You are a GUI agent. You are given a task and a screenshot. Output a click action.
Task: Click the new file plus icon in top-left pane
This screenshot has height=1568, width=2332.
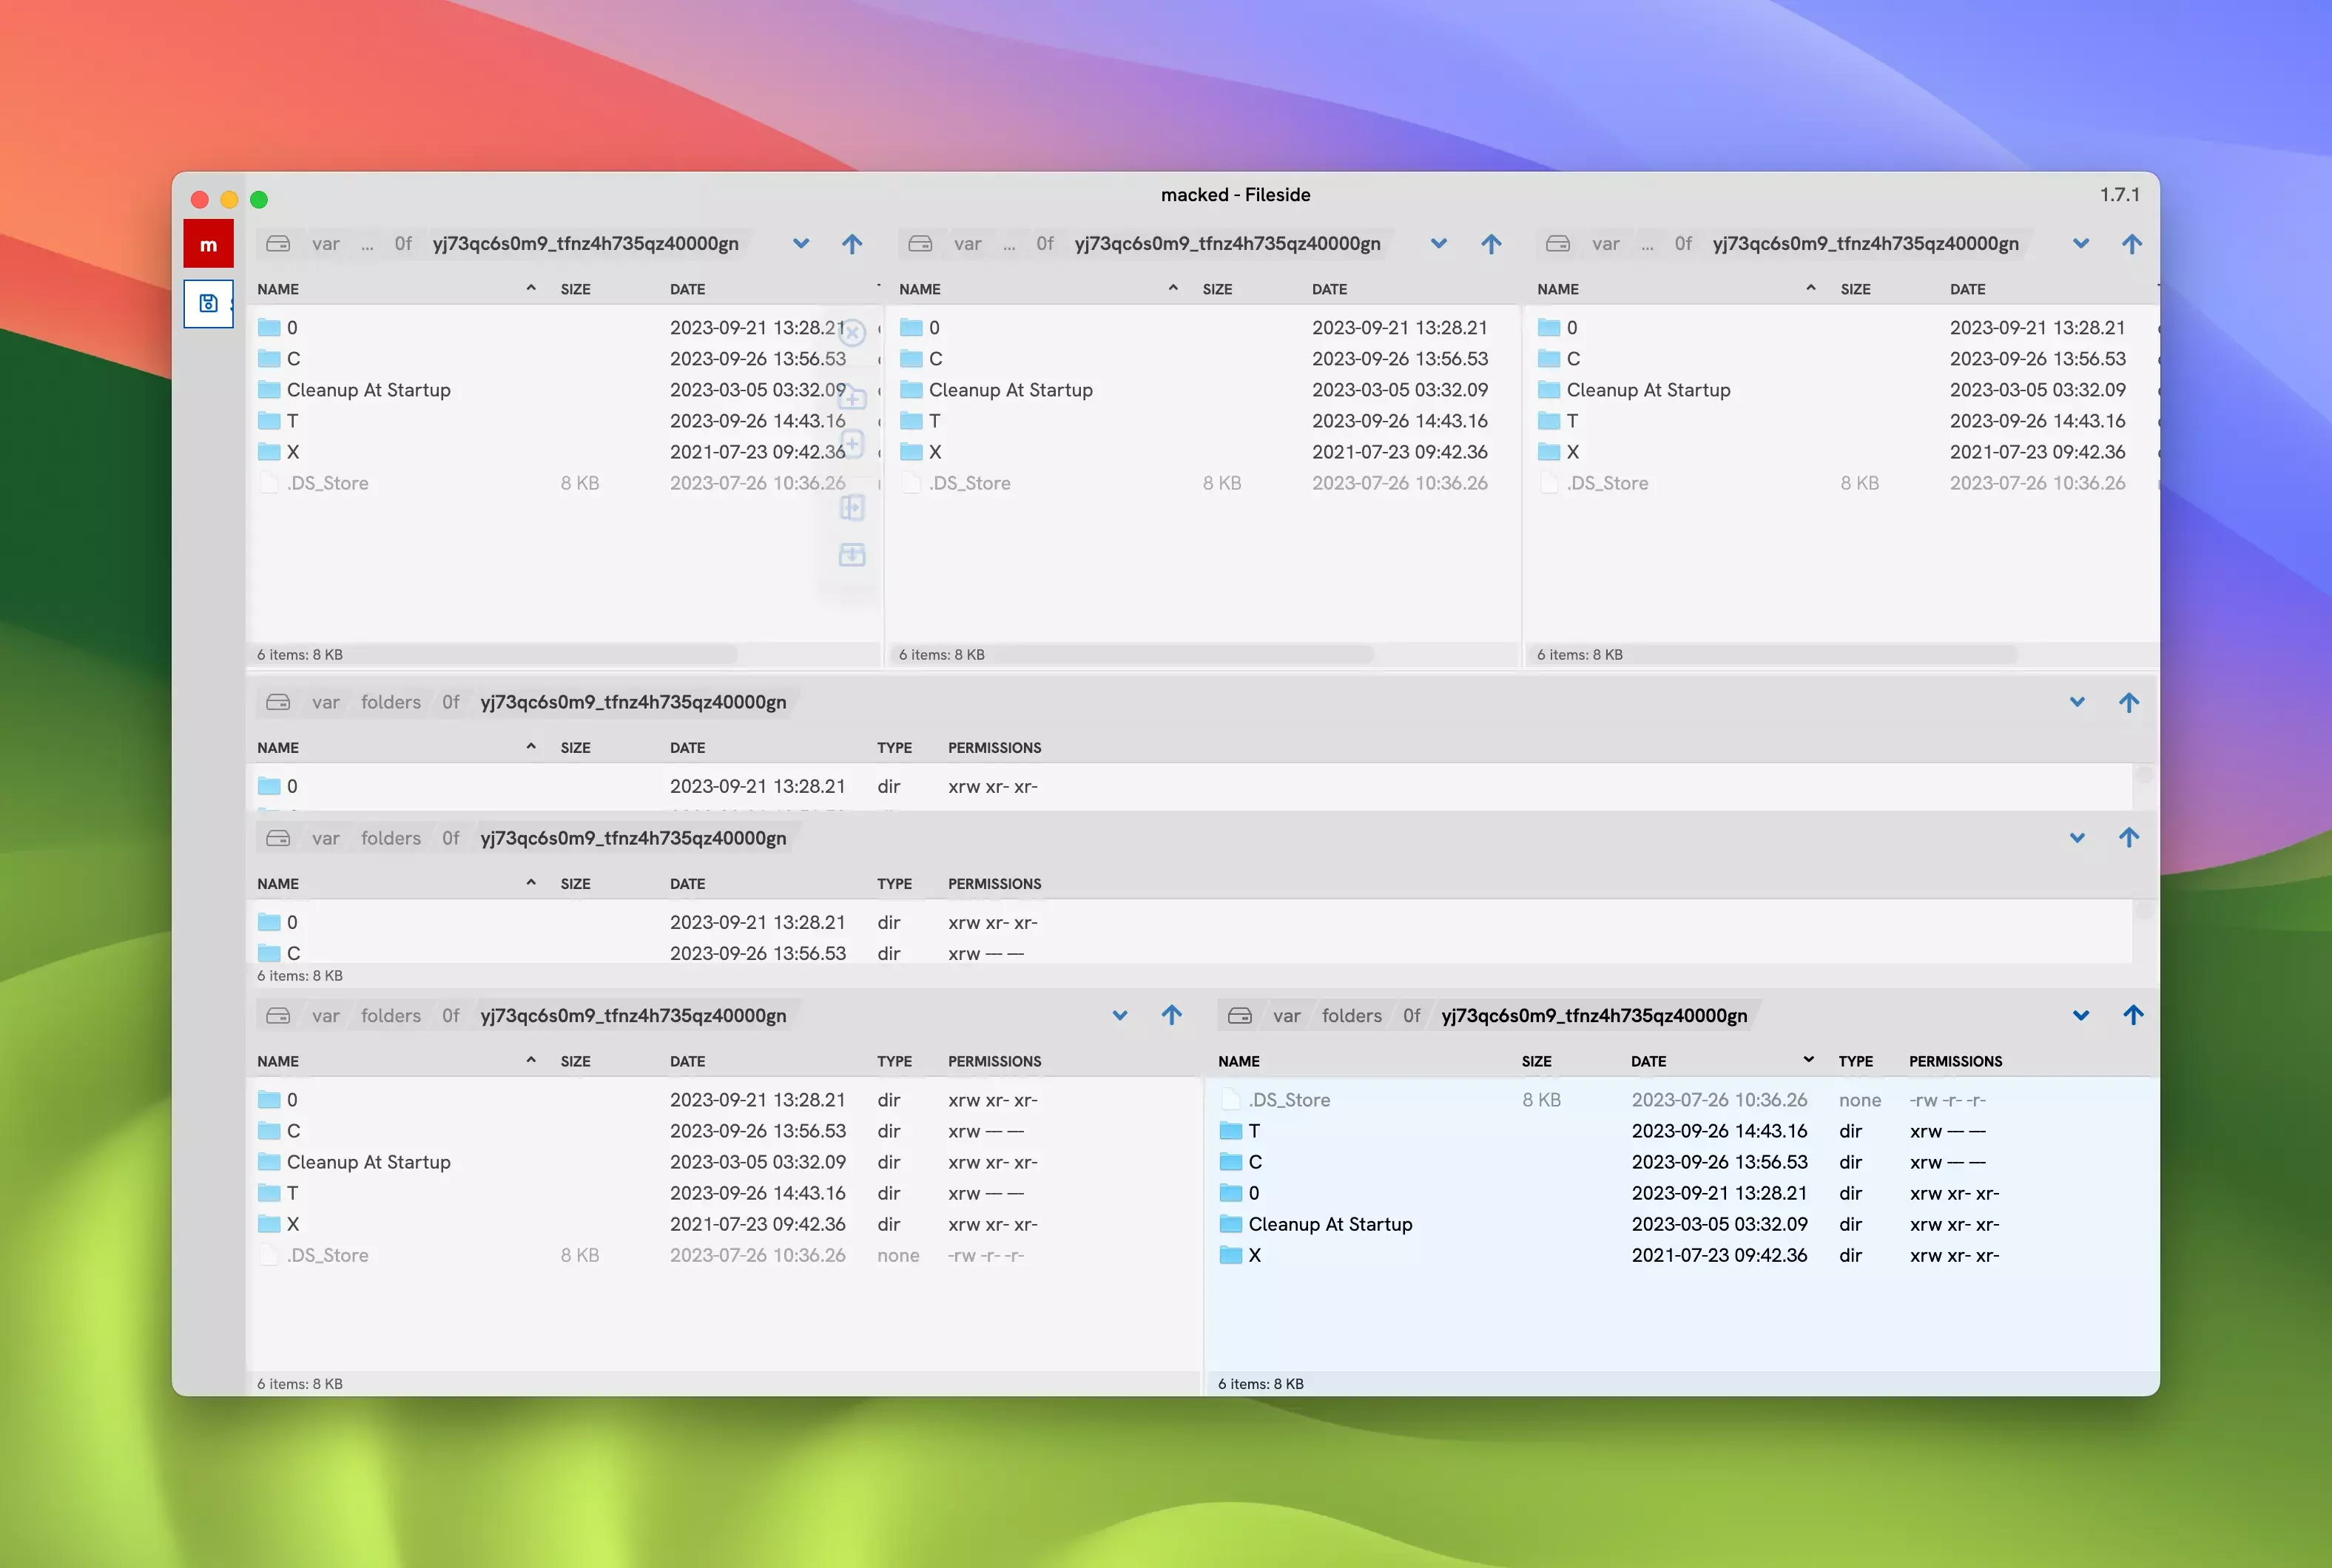(852, 443)
